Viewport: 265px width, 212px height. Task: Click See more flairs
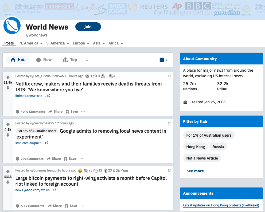(x=195, y=171)
